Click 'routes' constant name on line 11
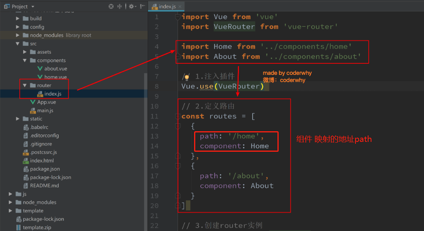 [223, 116]
